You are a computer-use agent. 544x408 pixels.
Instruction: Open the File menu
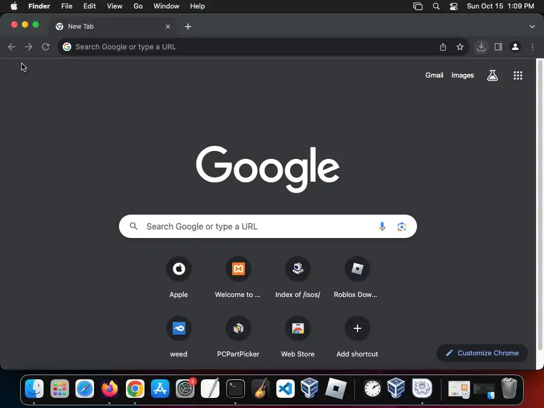(66, 6)
